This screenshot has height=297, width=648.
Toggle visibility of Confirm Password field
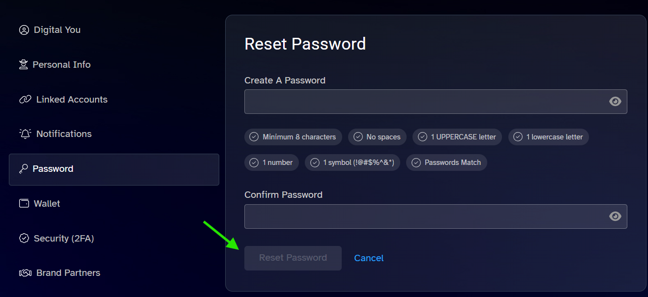click(x=615, y=216)
